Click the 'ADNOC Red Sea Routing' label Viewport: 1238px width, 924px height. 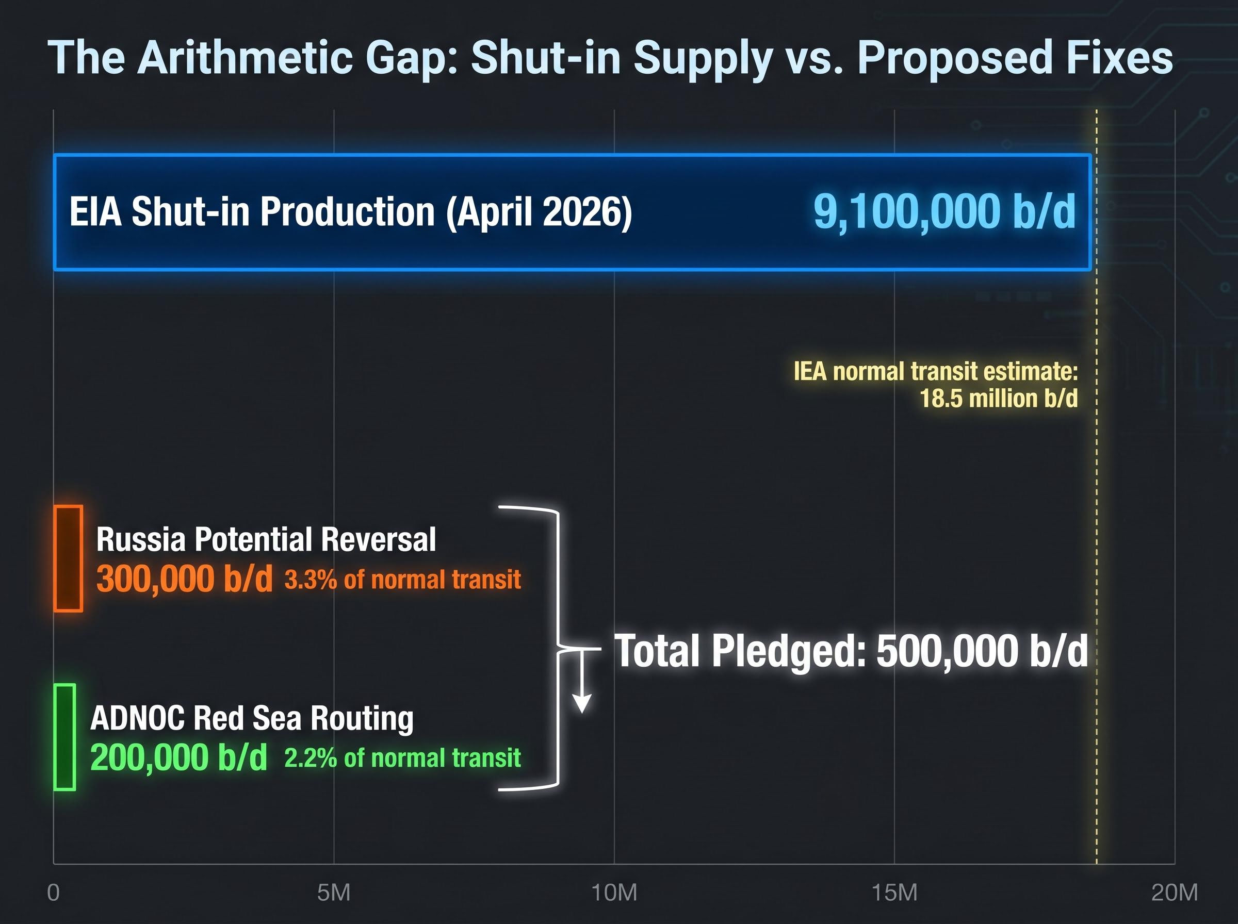(252, 719)
